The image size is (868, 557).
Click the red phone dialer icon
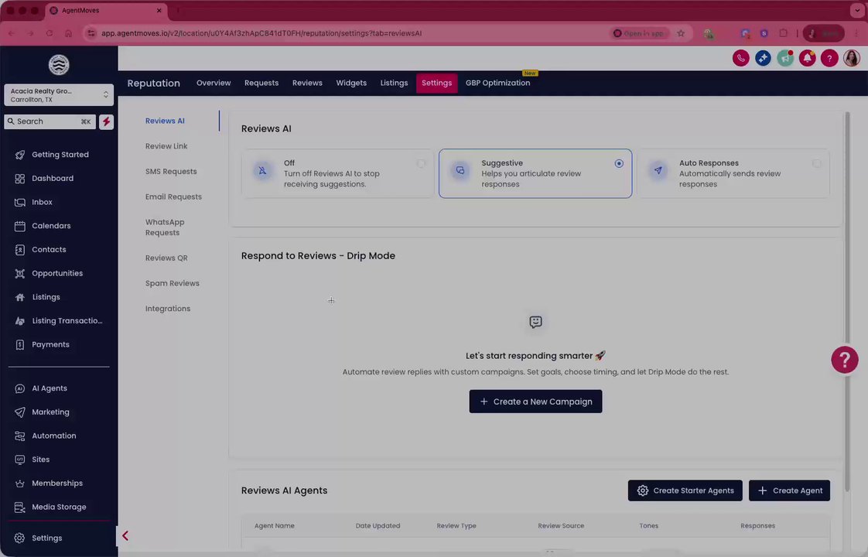tap(740, 58)
